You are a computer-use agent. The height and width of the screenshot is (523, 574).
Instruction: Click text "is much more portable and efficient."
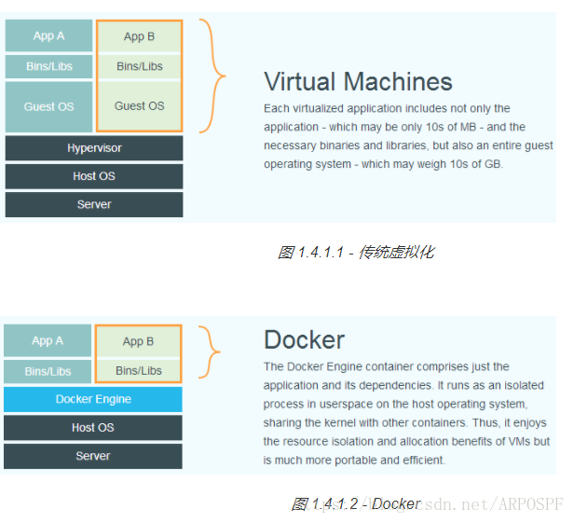point(354,460)
